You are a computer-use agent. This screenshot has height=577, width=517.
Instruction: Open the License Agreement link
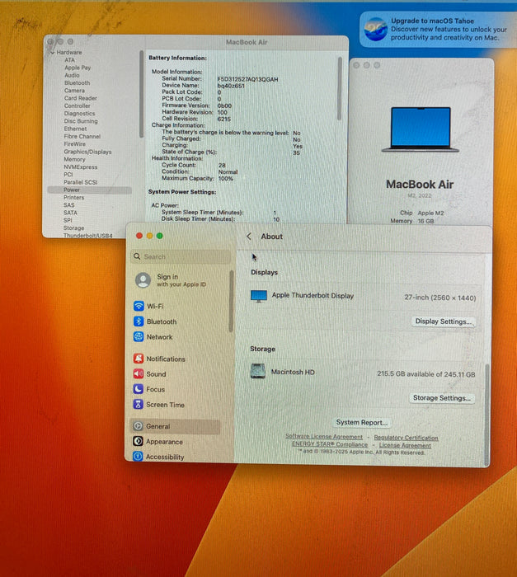click(x=405, y=445)
